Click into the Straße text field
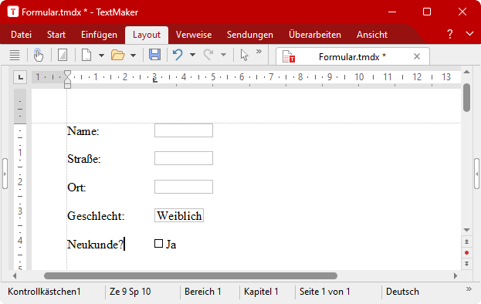Screen dimensions: 481x304 (x=184, y=158)
